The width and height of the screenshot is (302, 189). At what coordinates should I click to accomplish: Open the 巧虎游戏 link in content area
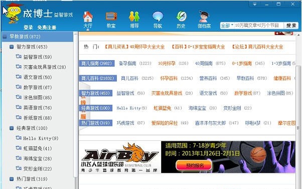[x=125, y=123]
